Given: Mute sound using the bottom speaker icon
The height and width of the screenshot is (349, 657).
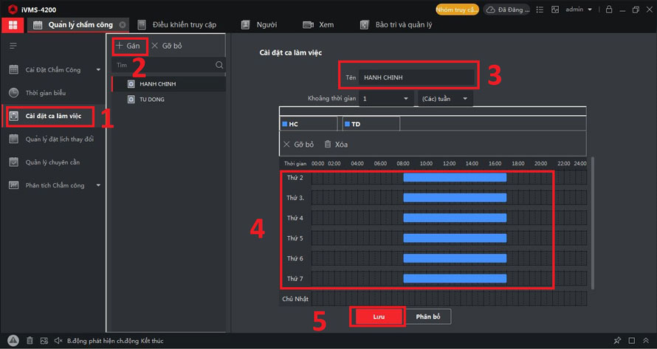Looking at the screenshot, I should pyautogui.click(x=58, y=341).
